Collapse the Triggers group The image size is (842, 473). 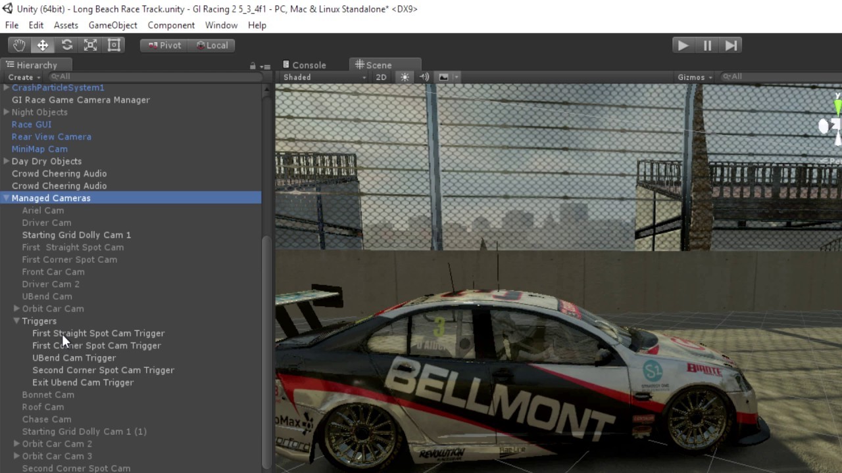17,321
